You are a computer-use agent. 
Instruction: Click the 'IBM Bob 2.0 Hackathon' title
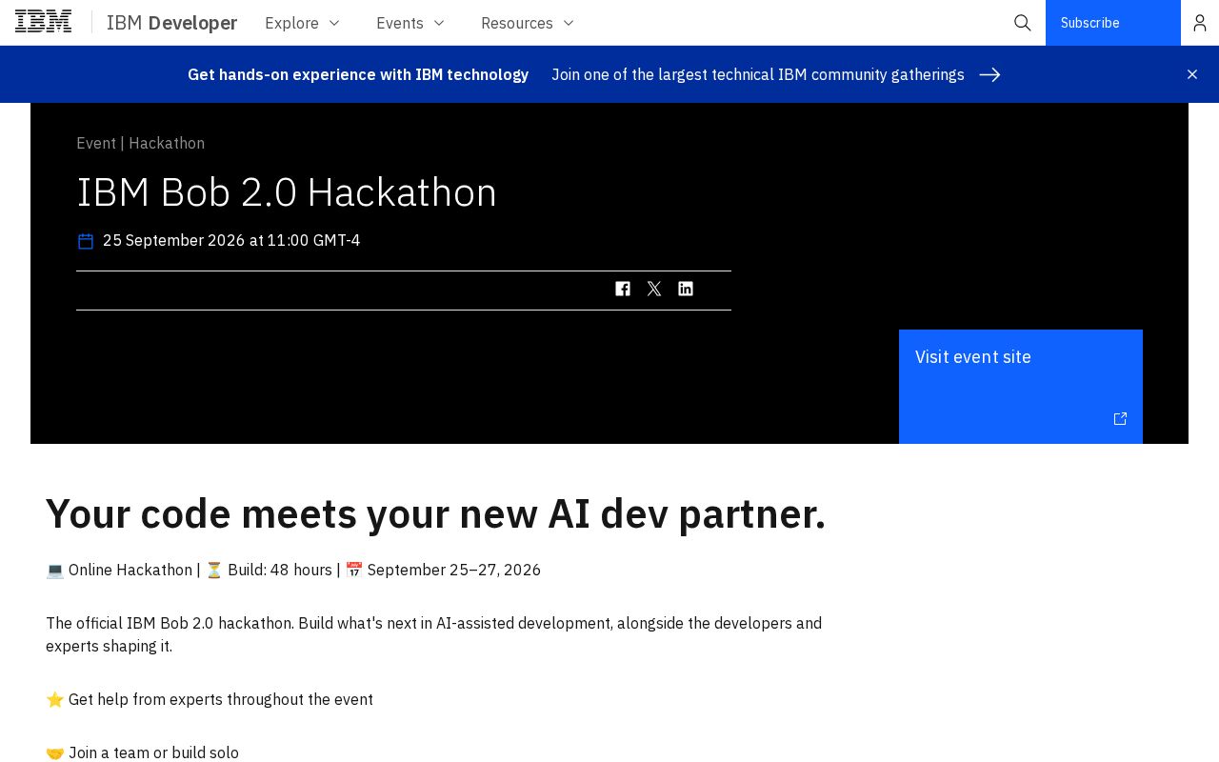[287, 192]
